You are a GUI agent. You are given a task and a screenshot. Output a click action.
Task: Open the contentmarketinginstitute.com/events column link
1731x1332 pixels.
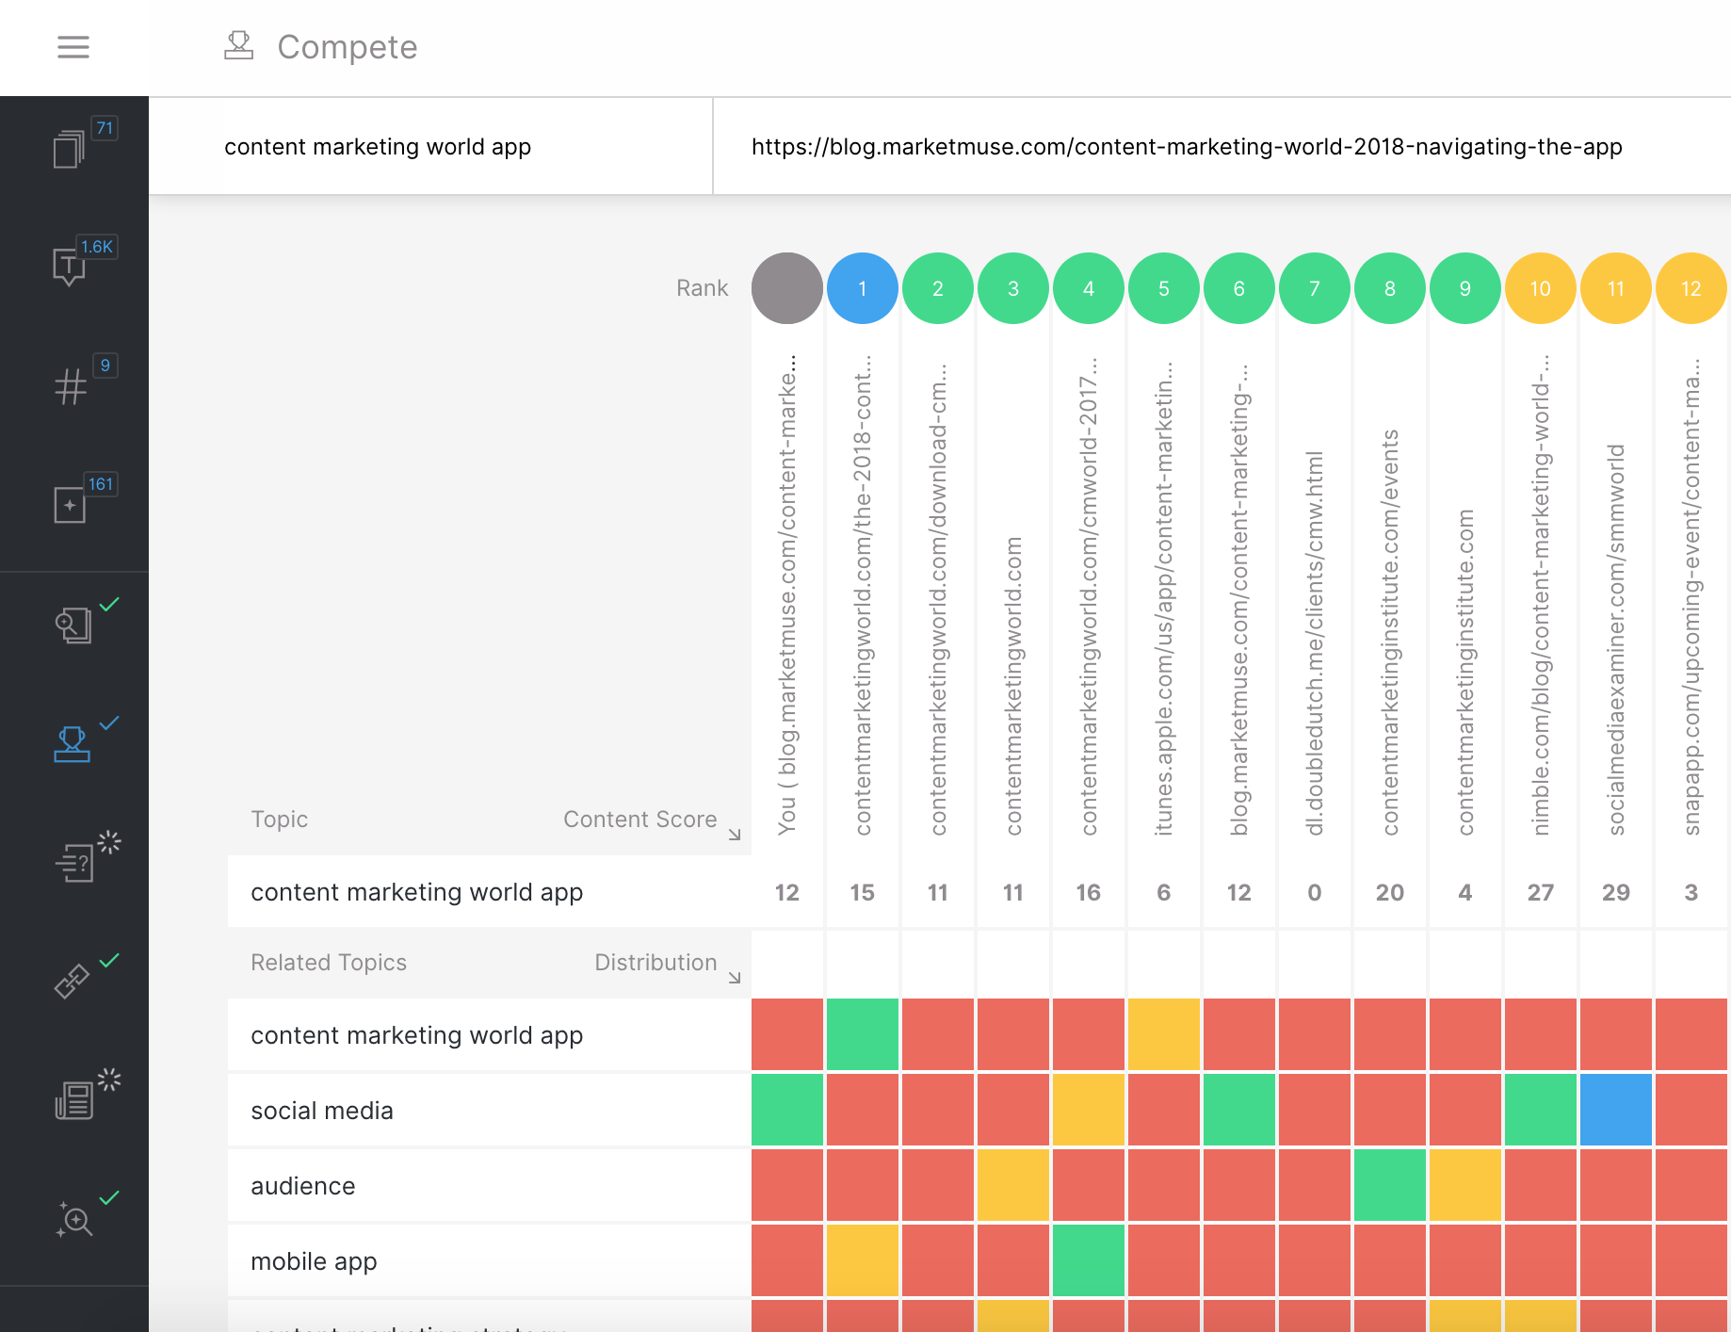(x=1390, y=631)
